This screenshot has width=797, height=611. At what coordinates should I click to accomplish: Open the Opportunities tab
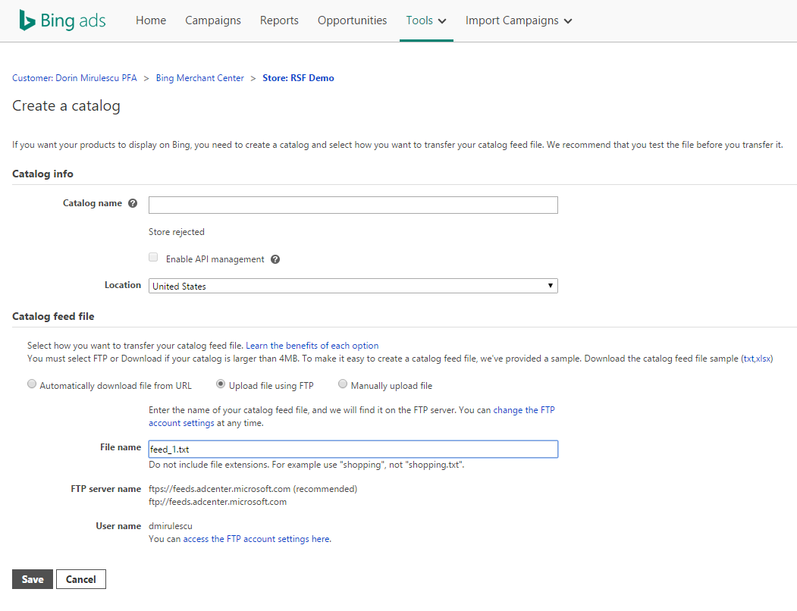(353, 20)
